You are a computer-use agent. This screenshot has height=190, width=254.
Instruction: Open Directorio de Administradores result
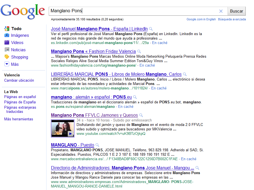(123, 168)
